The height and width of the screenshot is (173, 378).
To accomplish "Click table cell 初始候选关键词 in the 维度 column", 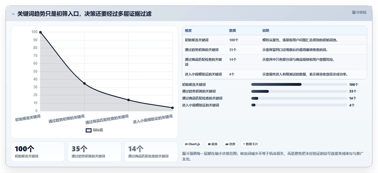I will click(x=197, y=40).
